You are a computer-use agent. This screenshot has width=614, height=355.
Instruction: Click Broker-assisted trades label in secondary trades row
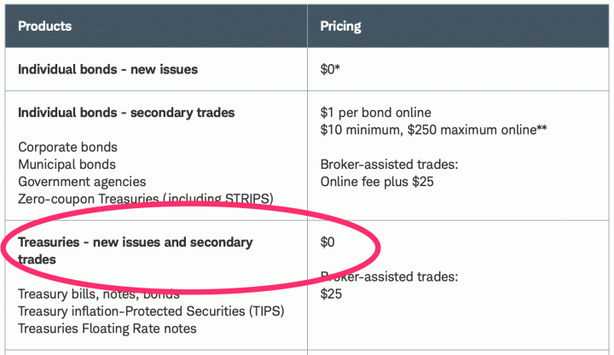click(389, 165)
